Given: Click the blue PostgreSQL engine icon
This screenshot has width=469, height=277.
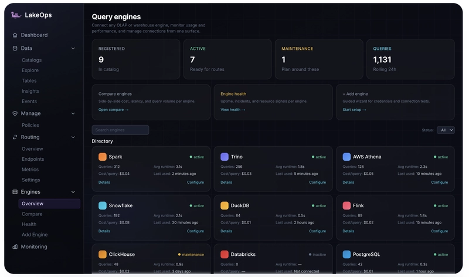Looking at the screenshot, I should (x=346, y=255).
